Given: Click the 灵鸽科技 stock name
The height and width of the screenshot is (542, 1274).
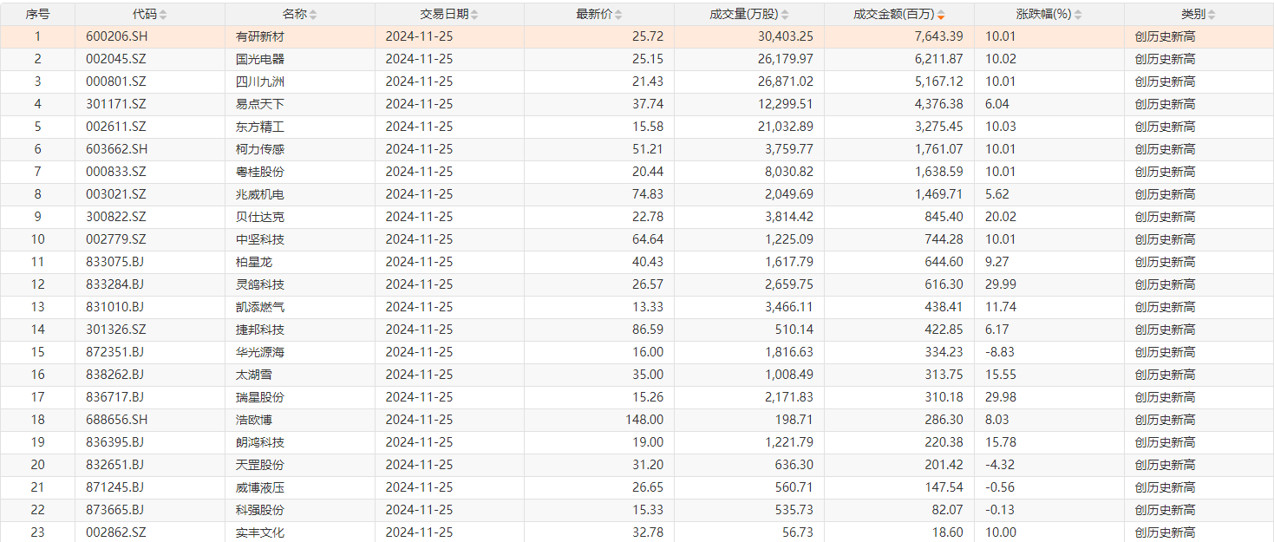Looking at the screenshot, I should (260, 284).
